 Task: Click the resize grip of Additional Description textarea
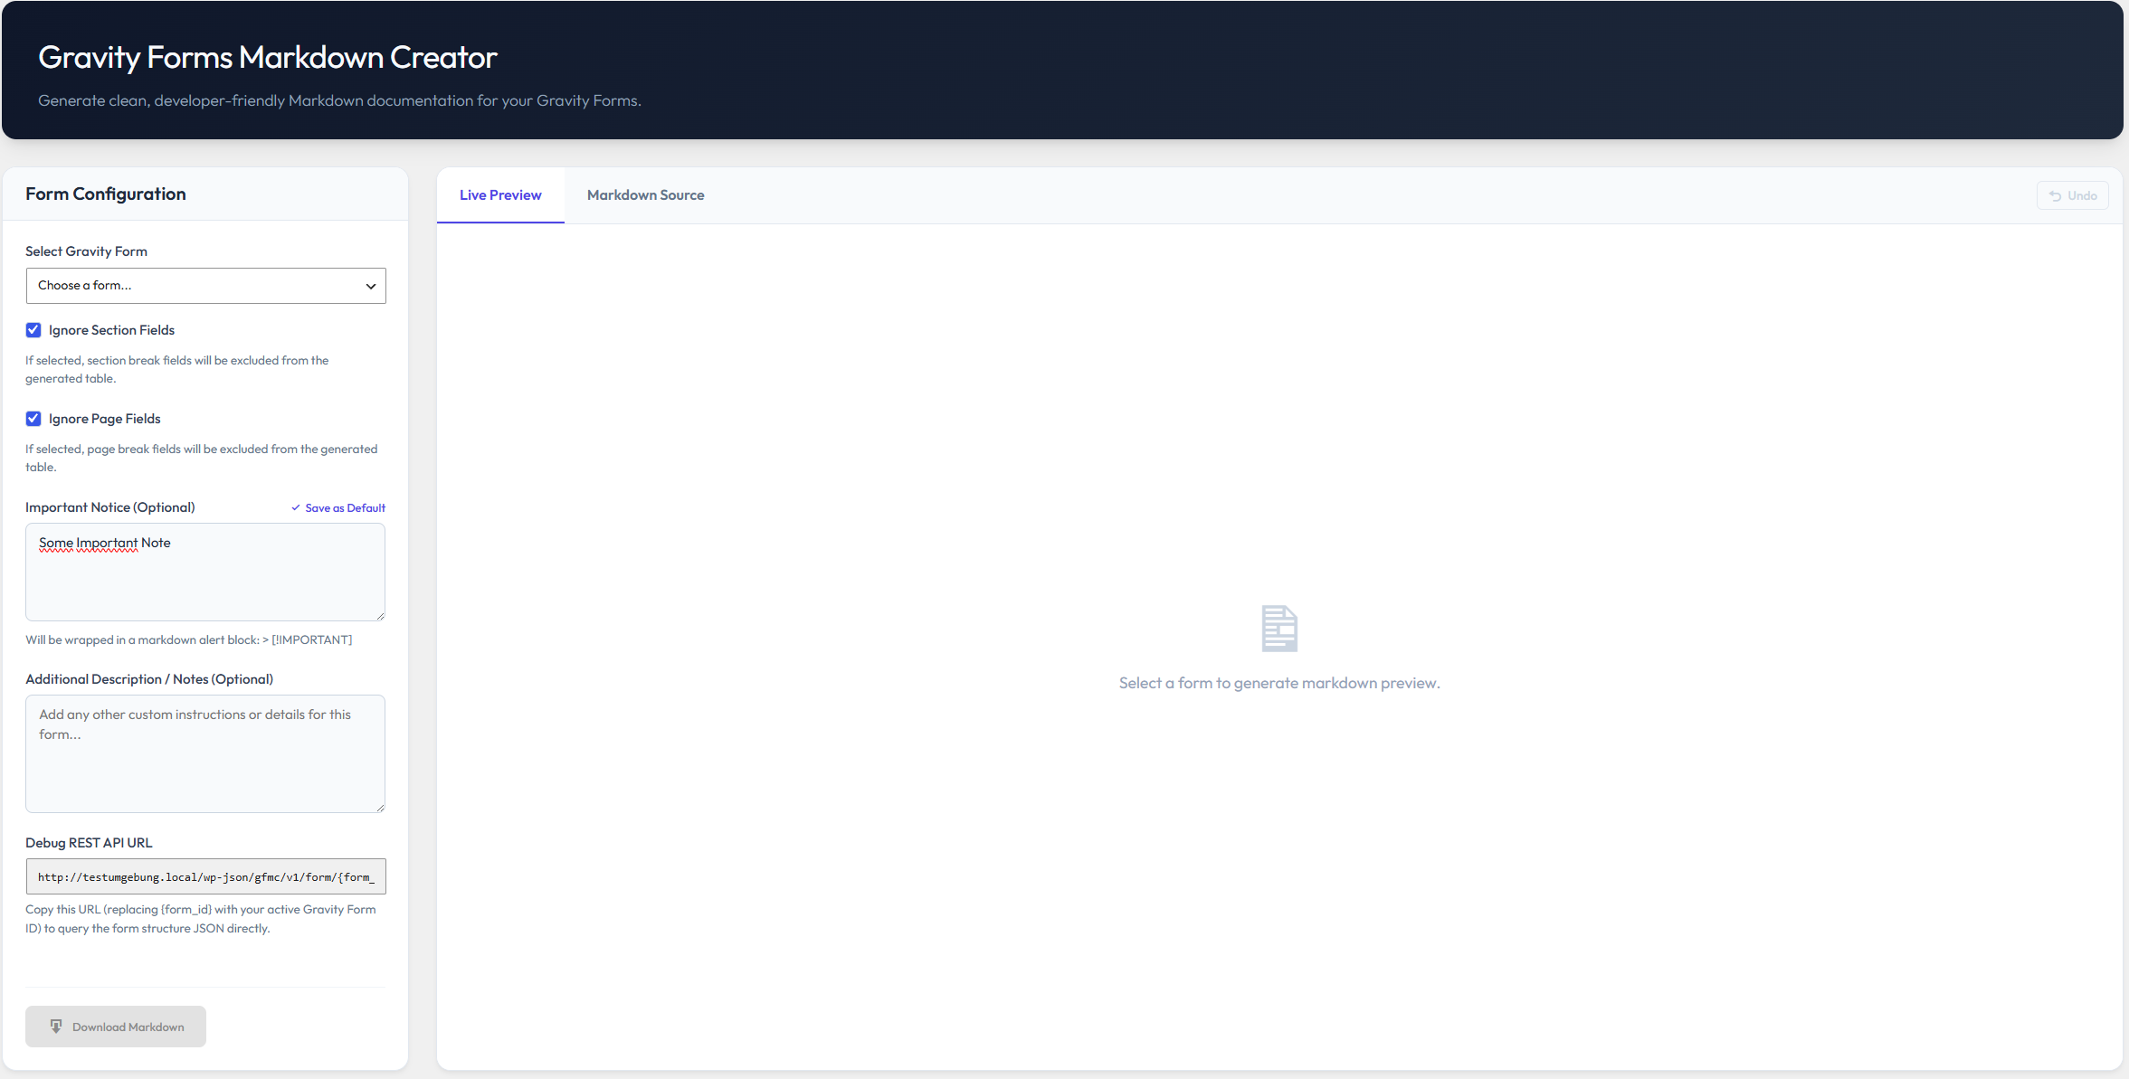pyautogui.click(x=380, y=807)
